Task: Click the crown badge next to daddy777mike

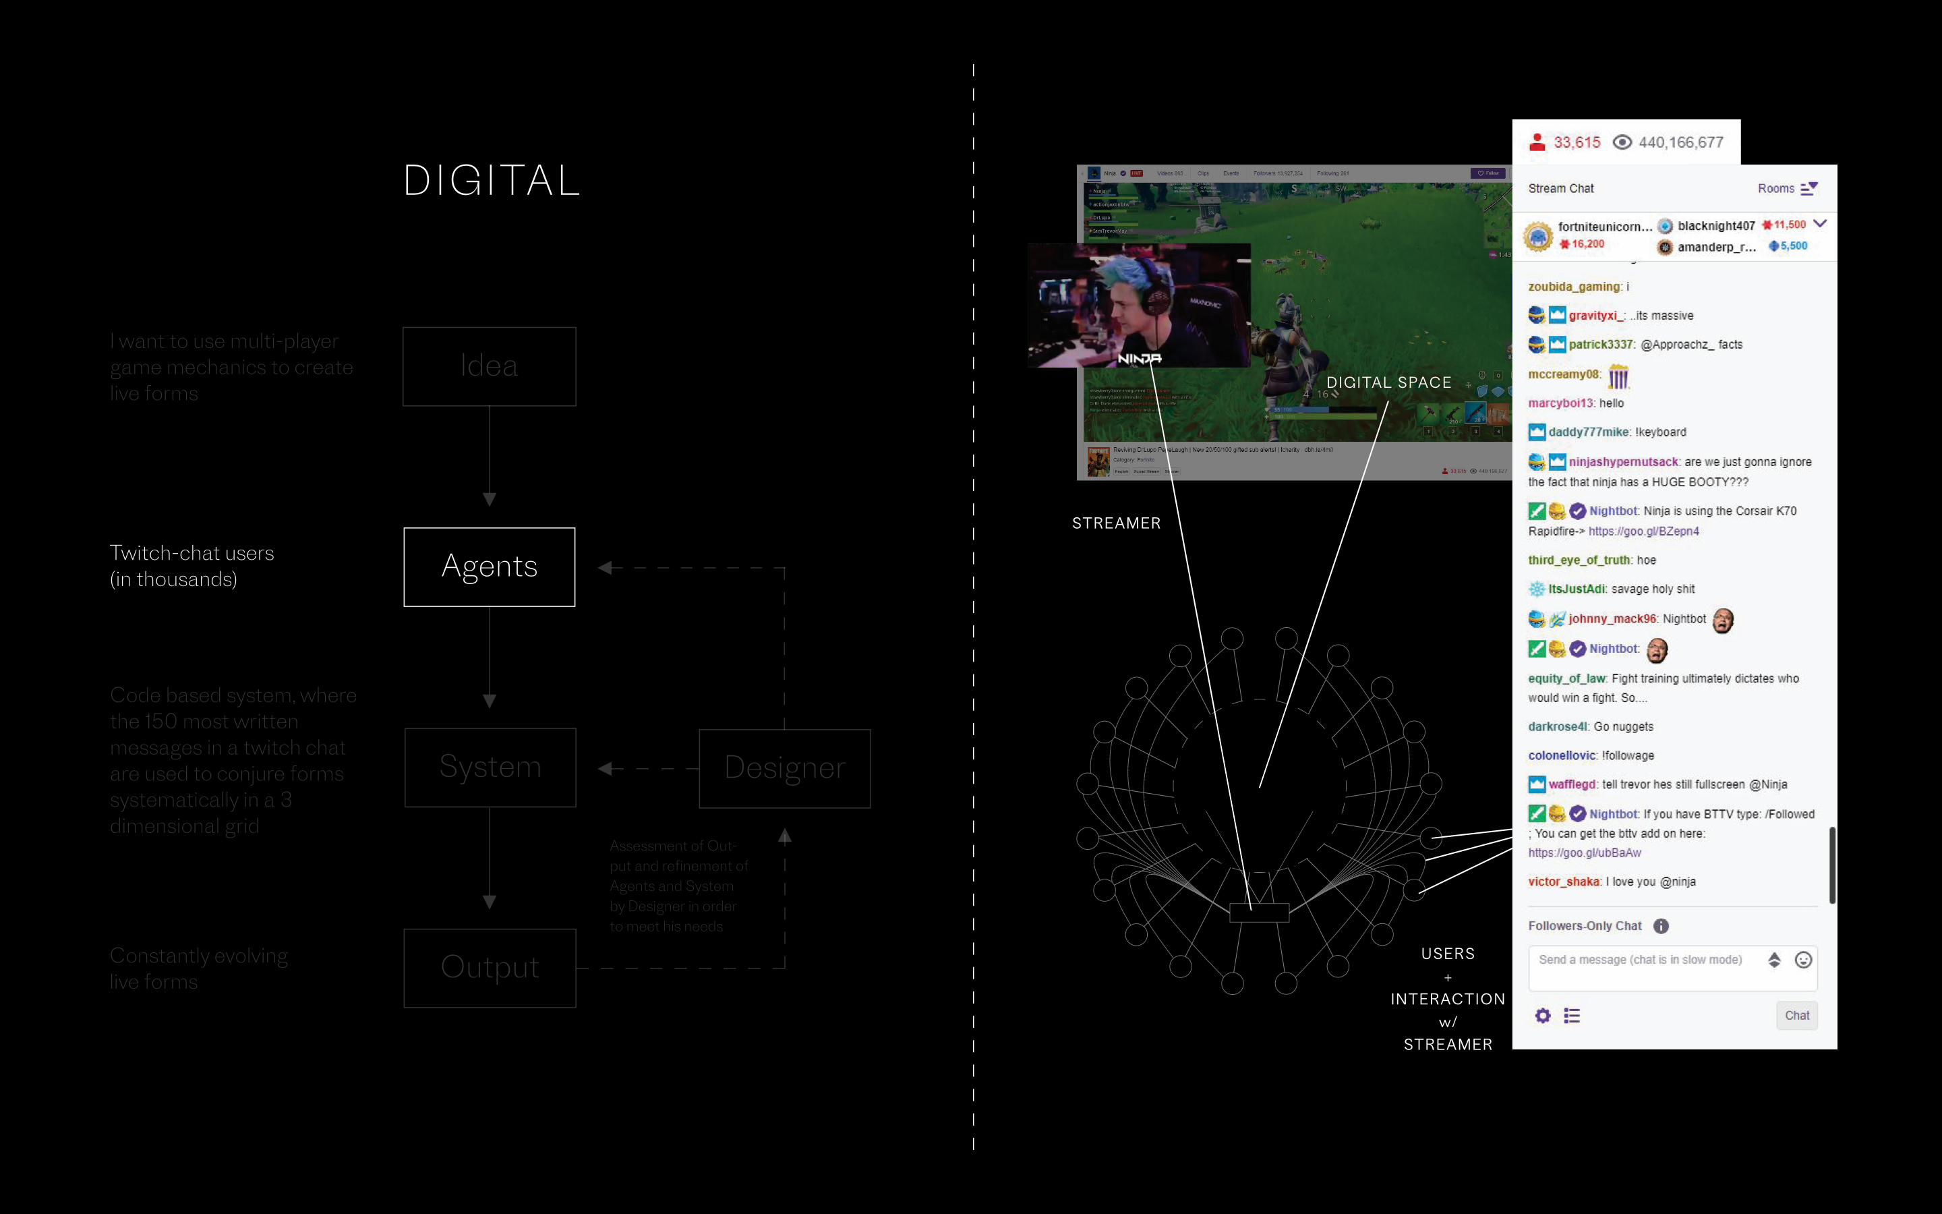Action: pos(1537,432)
